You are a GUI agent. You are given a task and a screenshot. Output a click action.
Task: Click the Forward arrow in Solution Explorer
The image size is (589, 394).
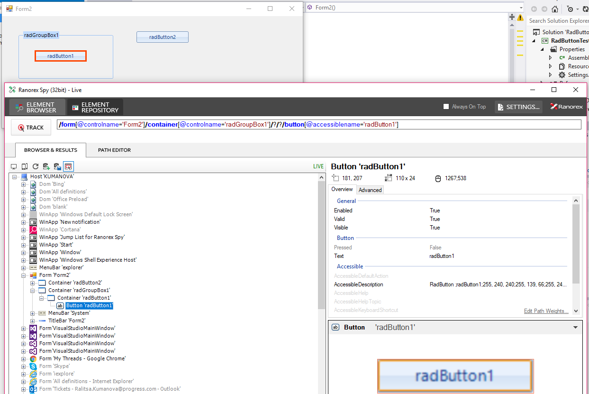544,9
